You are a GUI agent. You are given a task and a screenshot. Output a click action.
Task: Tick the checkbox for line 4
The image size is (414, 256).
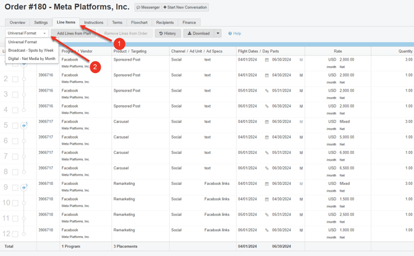click(x=15, y=110)
